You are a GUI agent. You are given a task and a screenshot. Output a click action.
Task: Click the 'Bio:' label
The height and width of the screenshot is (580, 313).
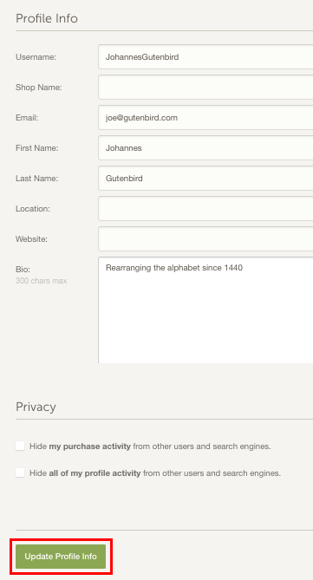coord(23,270)
